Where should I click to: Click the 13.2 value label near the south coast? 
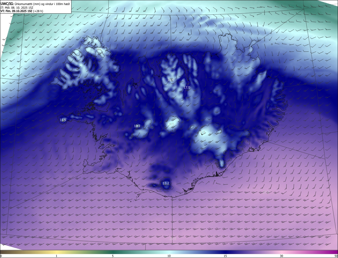point(166,183)
